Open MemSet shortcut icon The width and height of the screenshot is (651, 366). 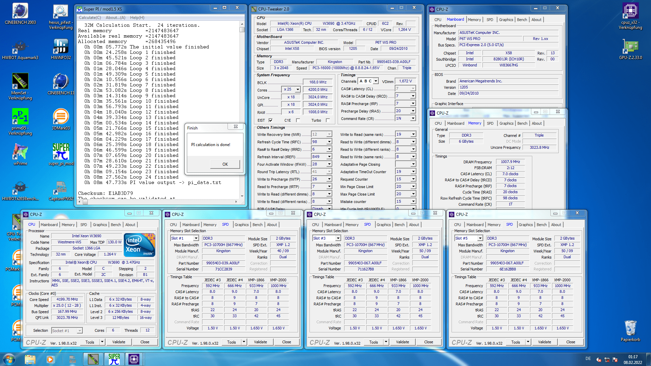point(20,86)
